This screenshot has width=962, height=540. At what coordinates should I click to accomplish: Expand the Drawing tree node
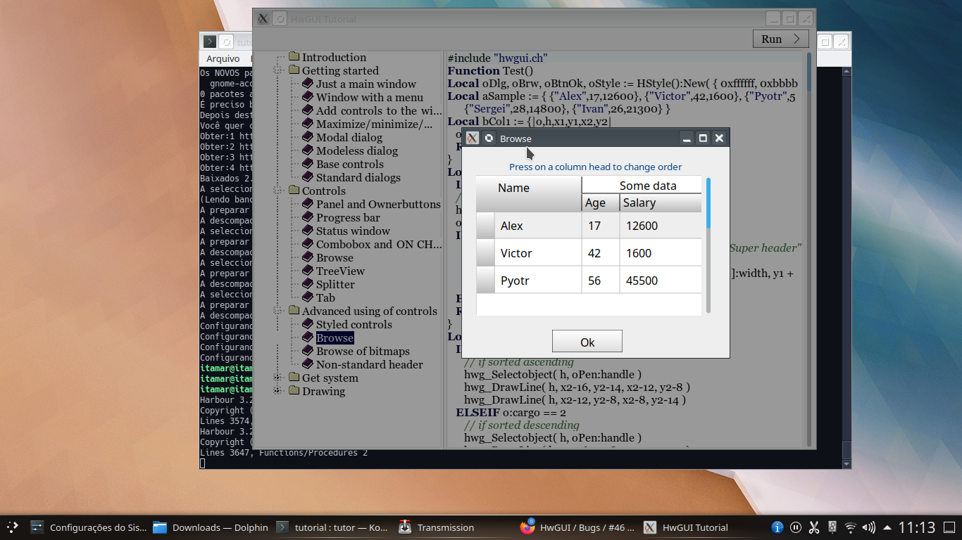[x=278, y=392]
